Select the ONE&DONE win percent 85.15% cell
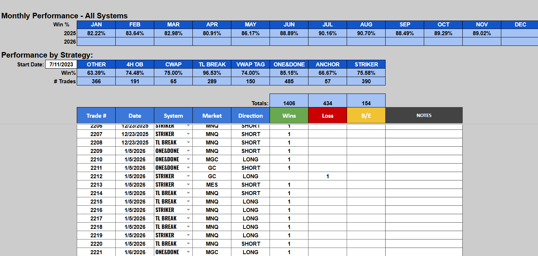This screenshot has height=256, width=538. (x=289, y=73)
